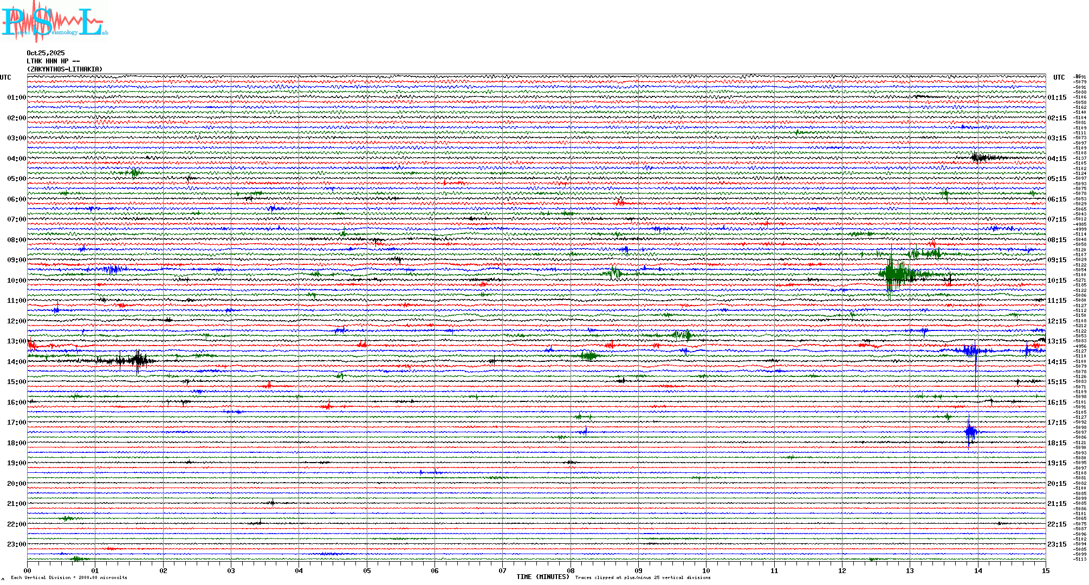
Task: Click the left UTC axis label
Action: (x=5, y=77)
